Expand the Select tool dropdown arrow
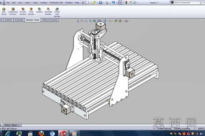 click(123, 3)
